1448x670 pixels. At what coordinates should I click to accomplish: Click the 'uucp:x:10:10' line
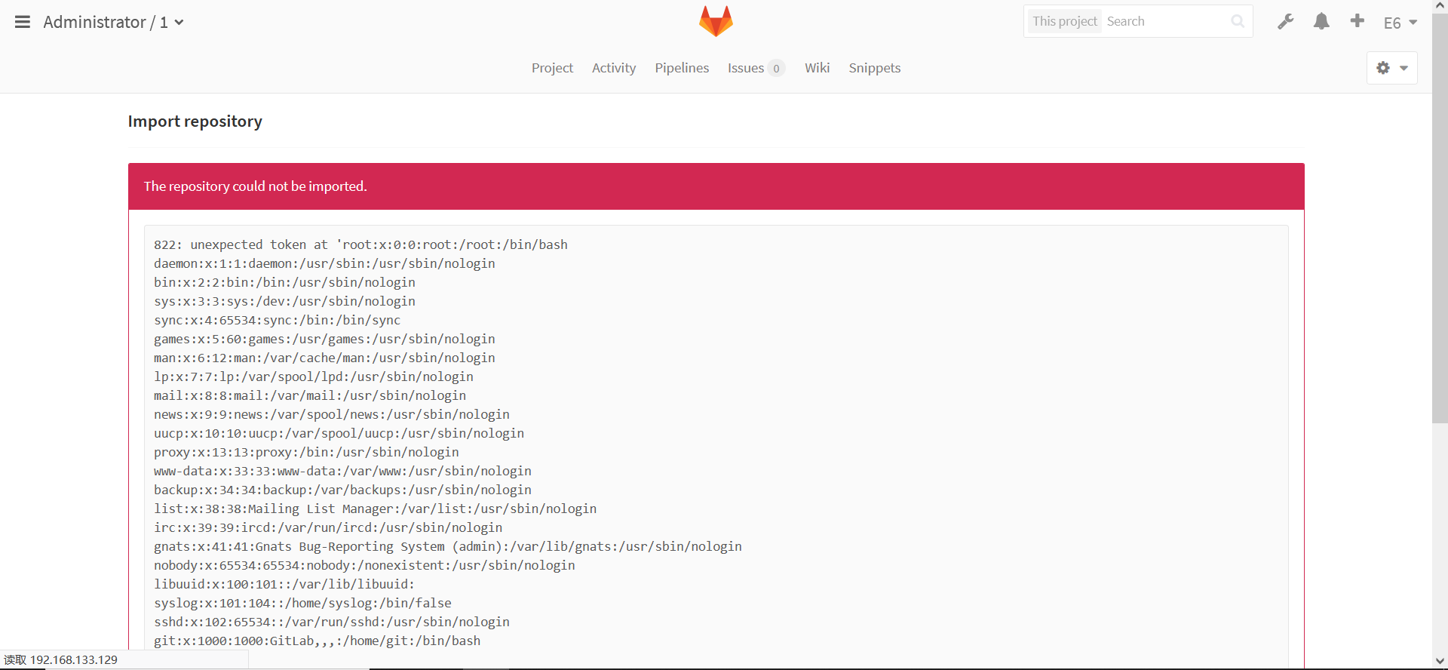(x=339, y=433)
